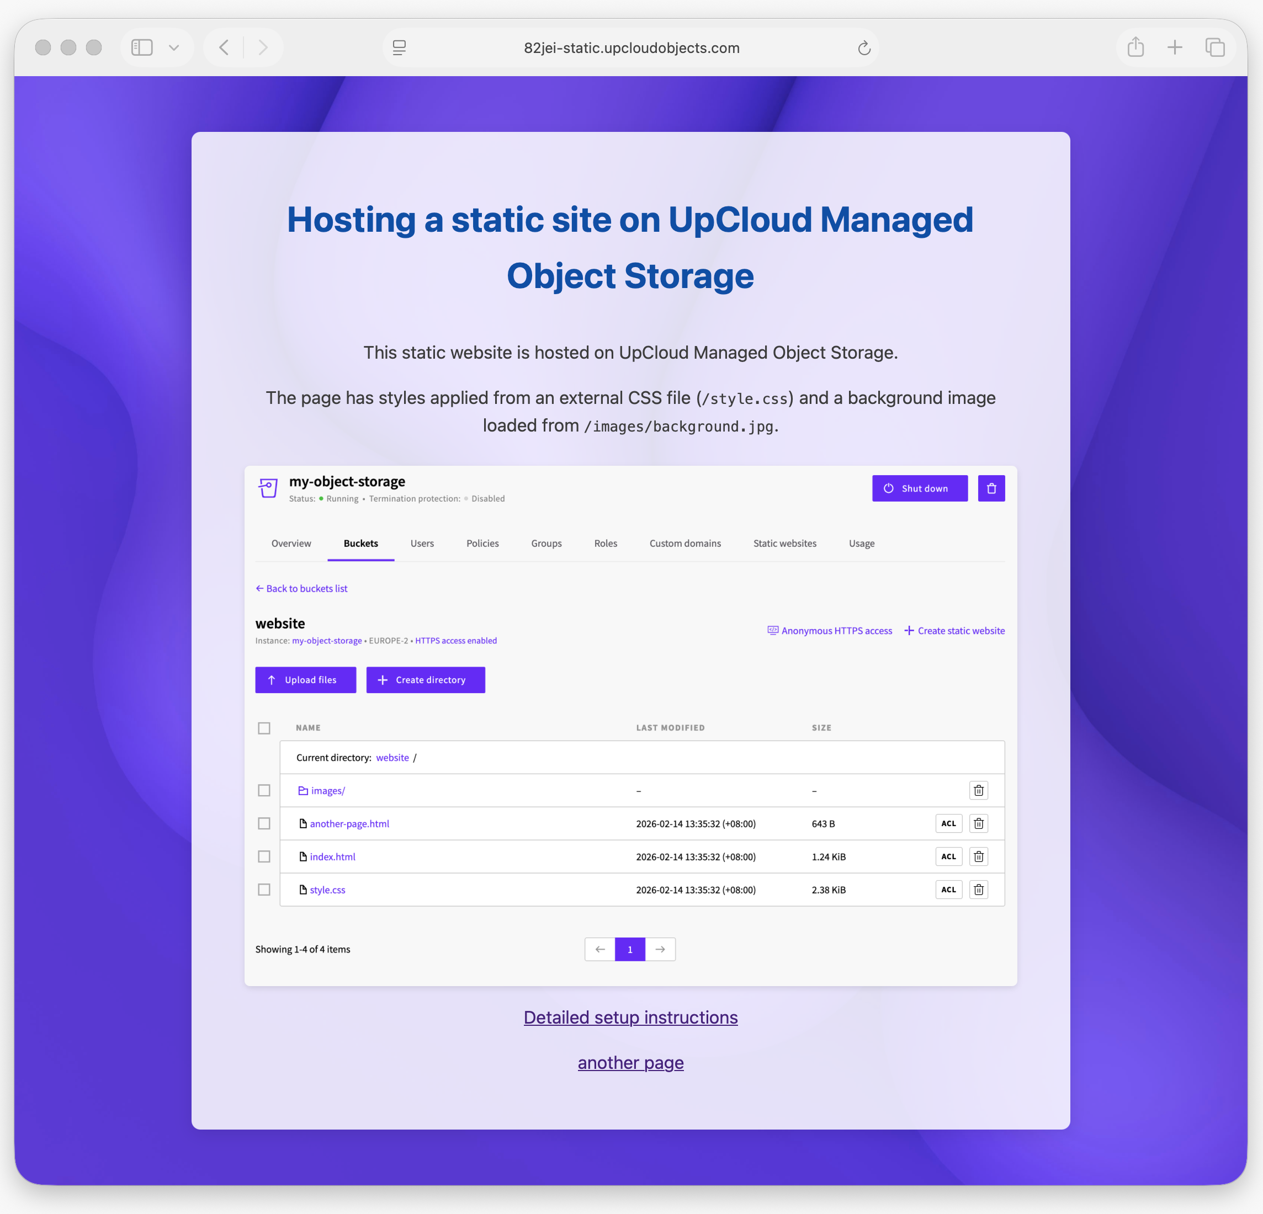Delete style.css with its trash icon
This screenshot has width=1263, height=1214.
[x=978, y=890]
